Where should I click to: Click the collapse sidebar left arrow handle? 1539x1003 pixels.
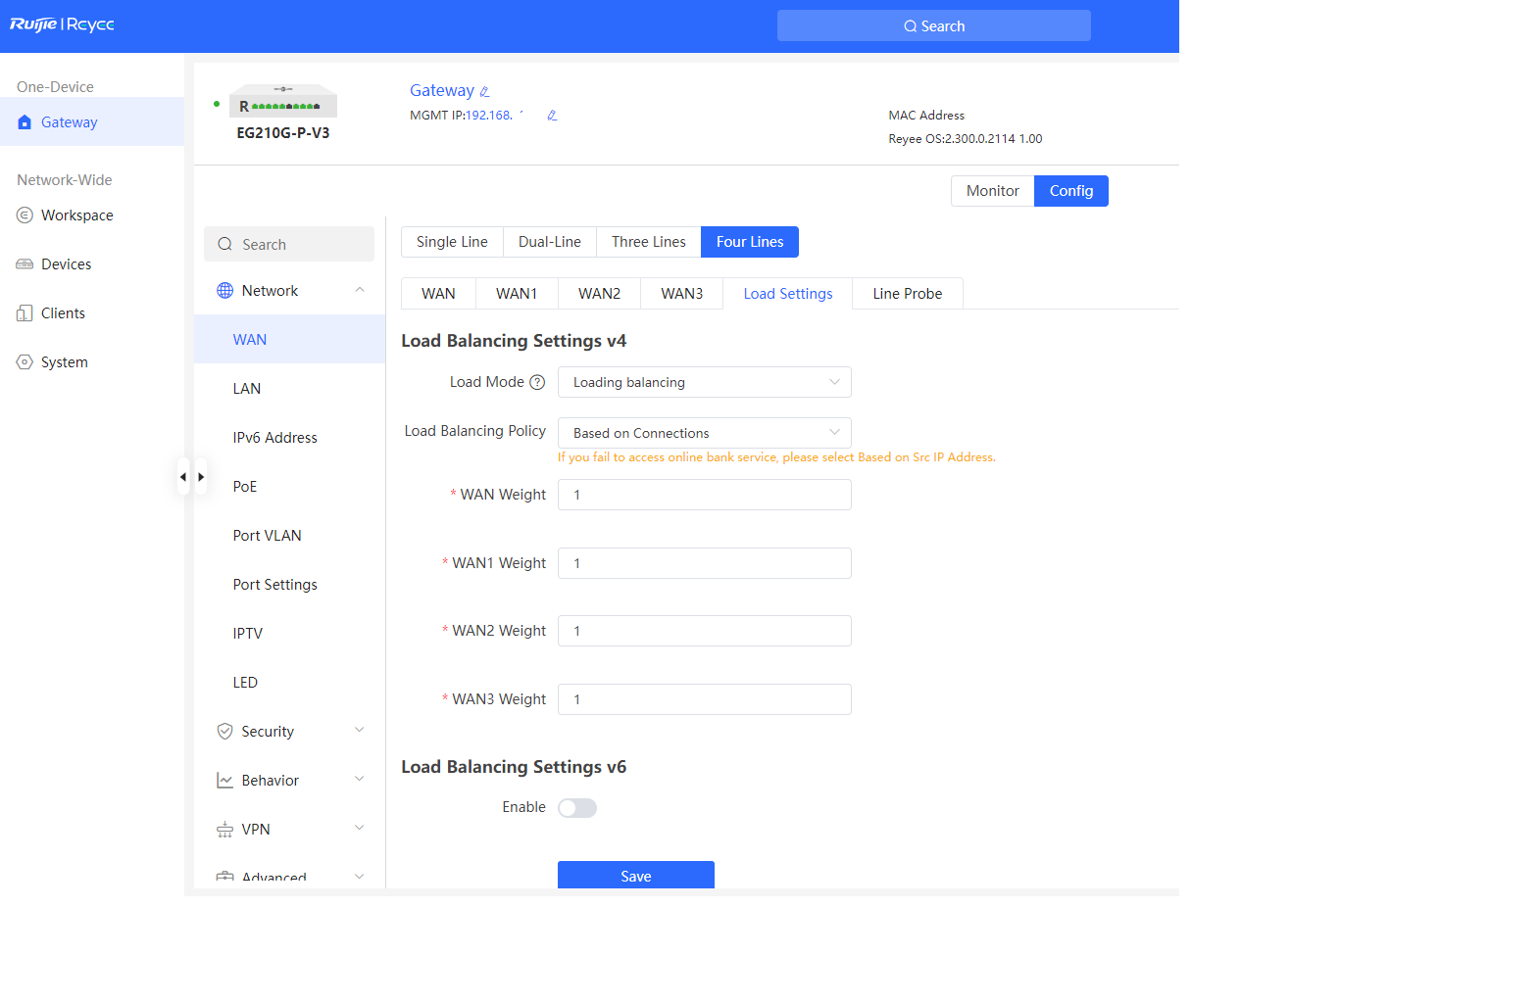pyautogui.click(x=183, y=477)
